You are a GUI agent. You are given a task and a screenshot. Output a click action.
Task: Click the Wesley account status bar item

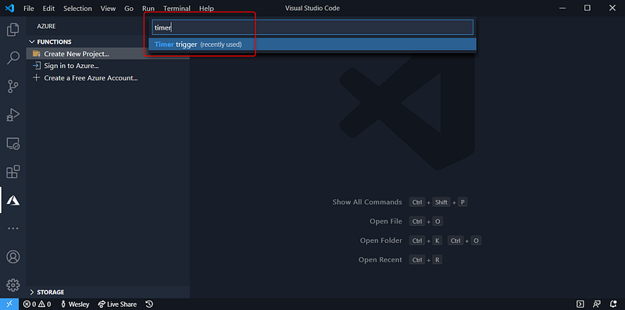point(74,305)
